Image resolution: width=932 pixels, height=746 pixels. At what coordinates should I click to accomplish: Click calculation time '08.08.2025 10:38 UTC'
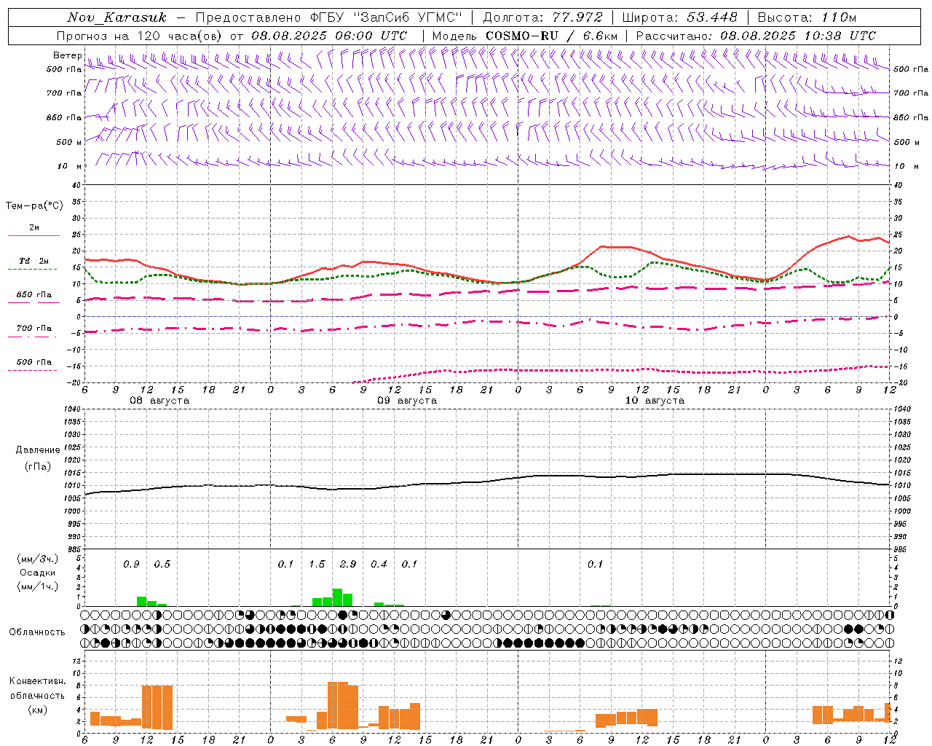(798, 36)
